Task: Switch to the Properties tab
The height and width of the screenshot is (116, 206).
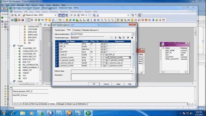Action: (x=77, y=30)
